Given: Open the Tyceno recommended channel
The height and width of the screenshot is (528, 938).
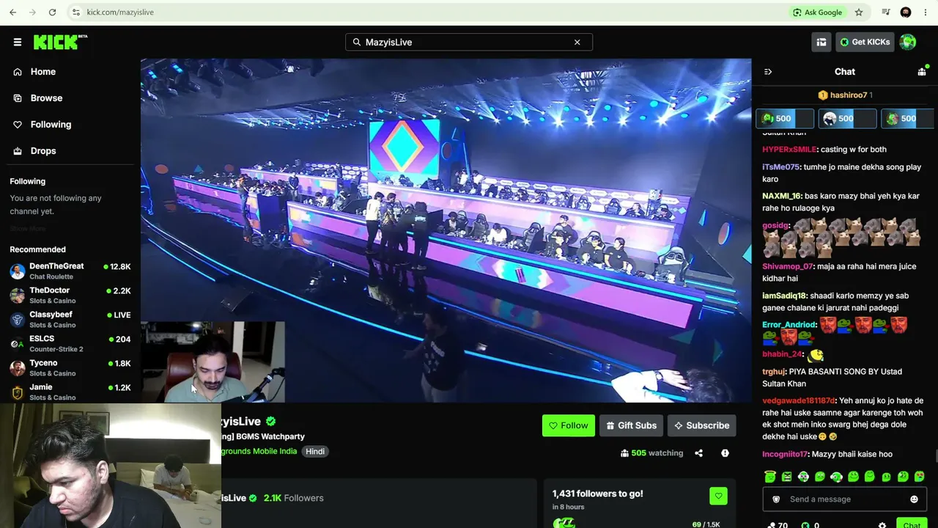Looking at the screenshot, I should [x=70, y=368].
